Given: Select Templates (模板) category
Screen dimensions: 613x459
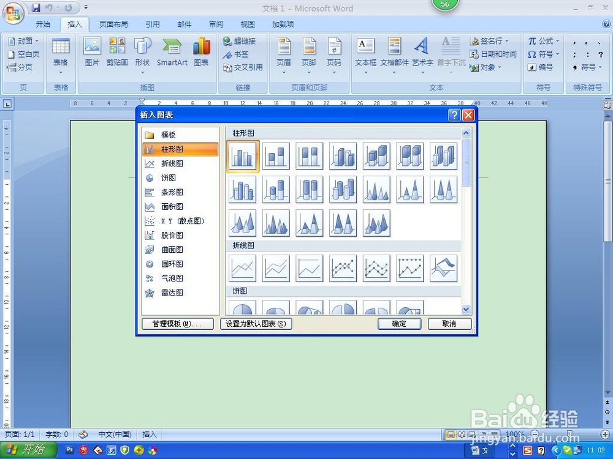Looking at the screenshot, I should pyautogui.click(x=180, y=135).
